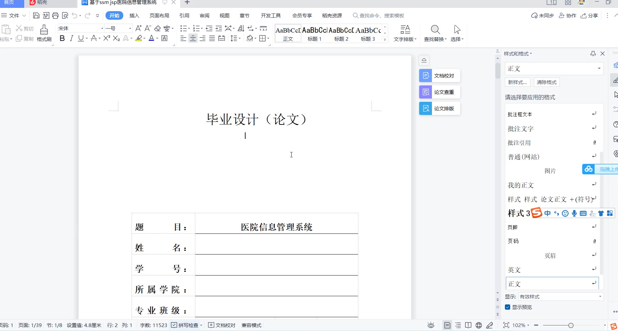Click the Format Painter (格式刷) brush

(x=44, y=33)
